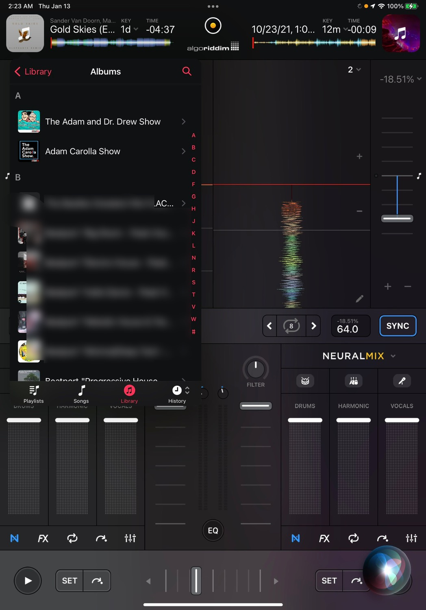426x610 pixels.
Task: Open the -18.51% tempo range dropdown
Action: 400,79
